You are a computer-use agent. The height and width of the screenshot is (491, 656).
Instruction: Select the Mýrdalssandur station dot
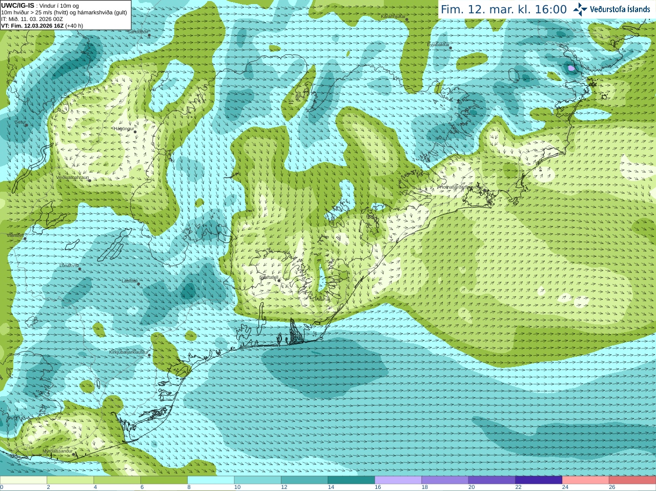click(74, 454)
